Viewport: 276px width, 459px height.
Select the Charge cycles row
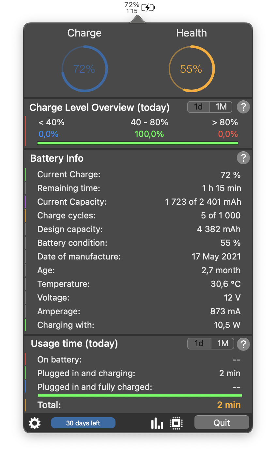[x=139, y=215]
